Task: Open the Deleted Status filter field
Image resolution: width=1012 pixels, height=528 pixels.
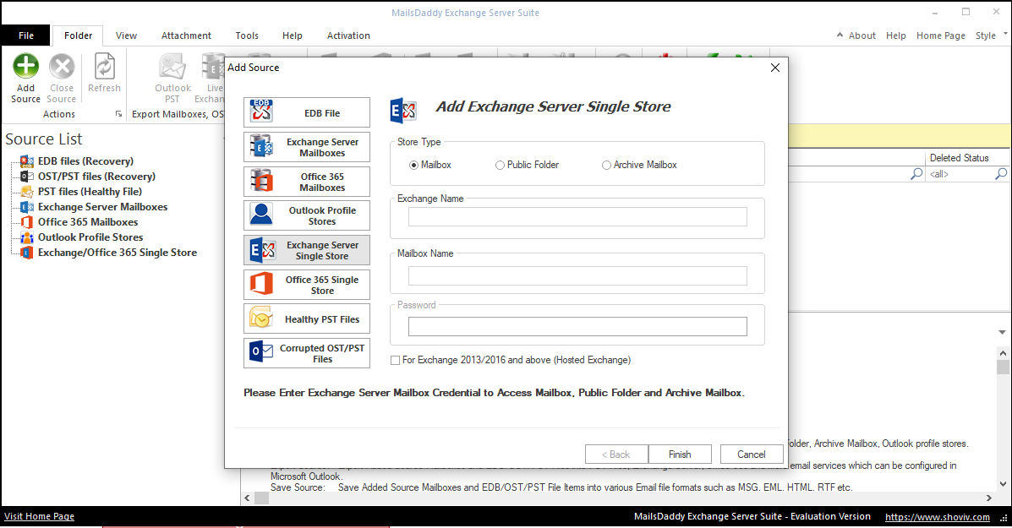Action: tap(960, 174)
